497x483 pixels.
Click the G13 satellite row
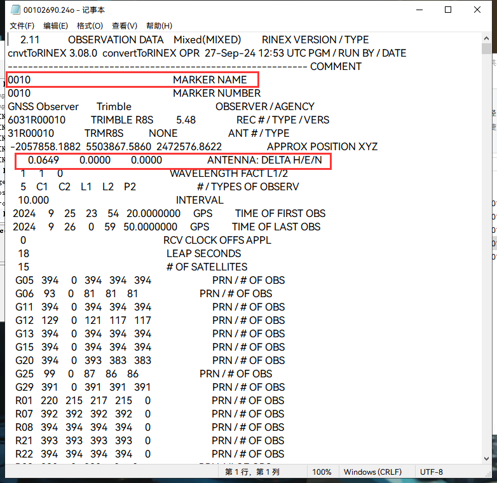[150, 333]
